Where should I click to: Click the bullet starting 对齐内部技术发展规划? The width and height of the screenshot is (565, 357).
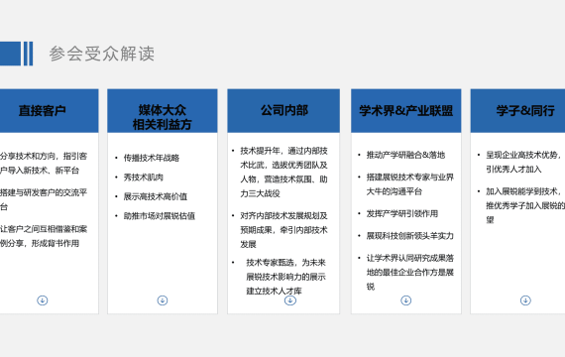[283, 230]
